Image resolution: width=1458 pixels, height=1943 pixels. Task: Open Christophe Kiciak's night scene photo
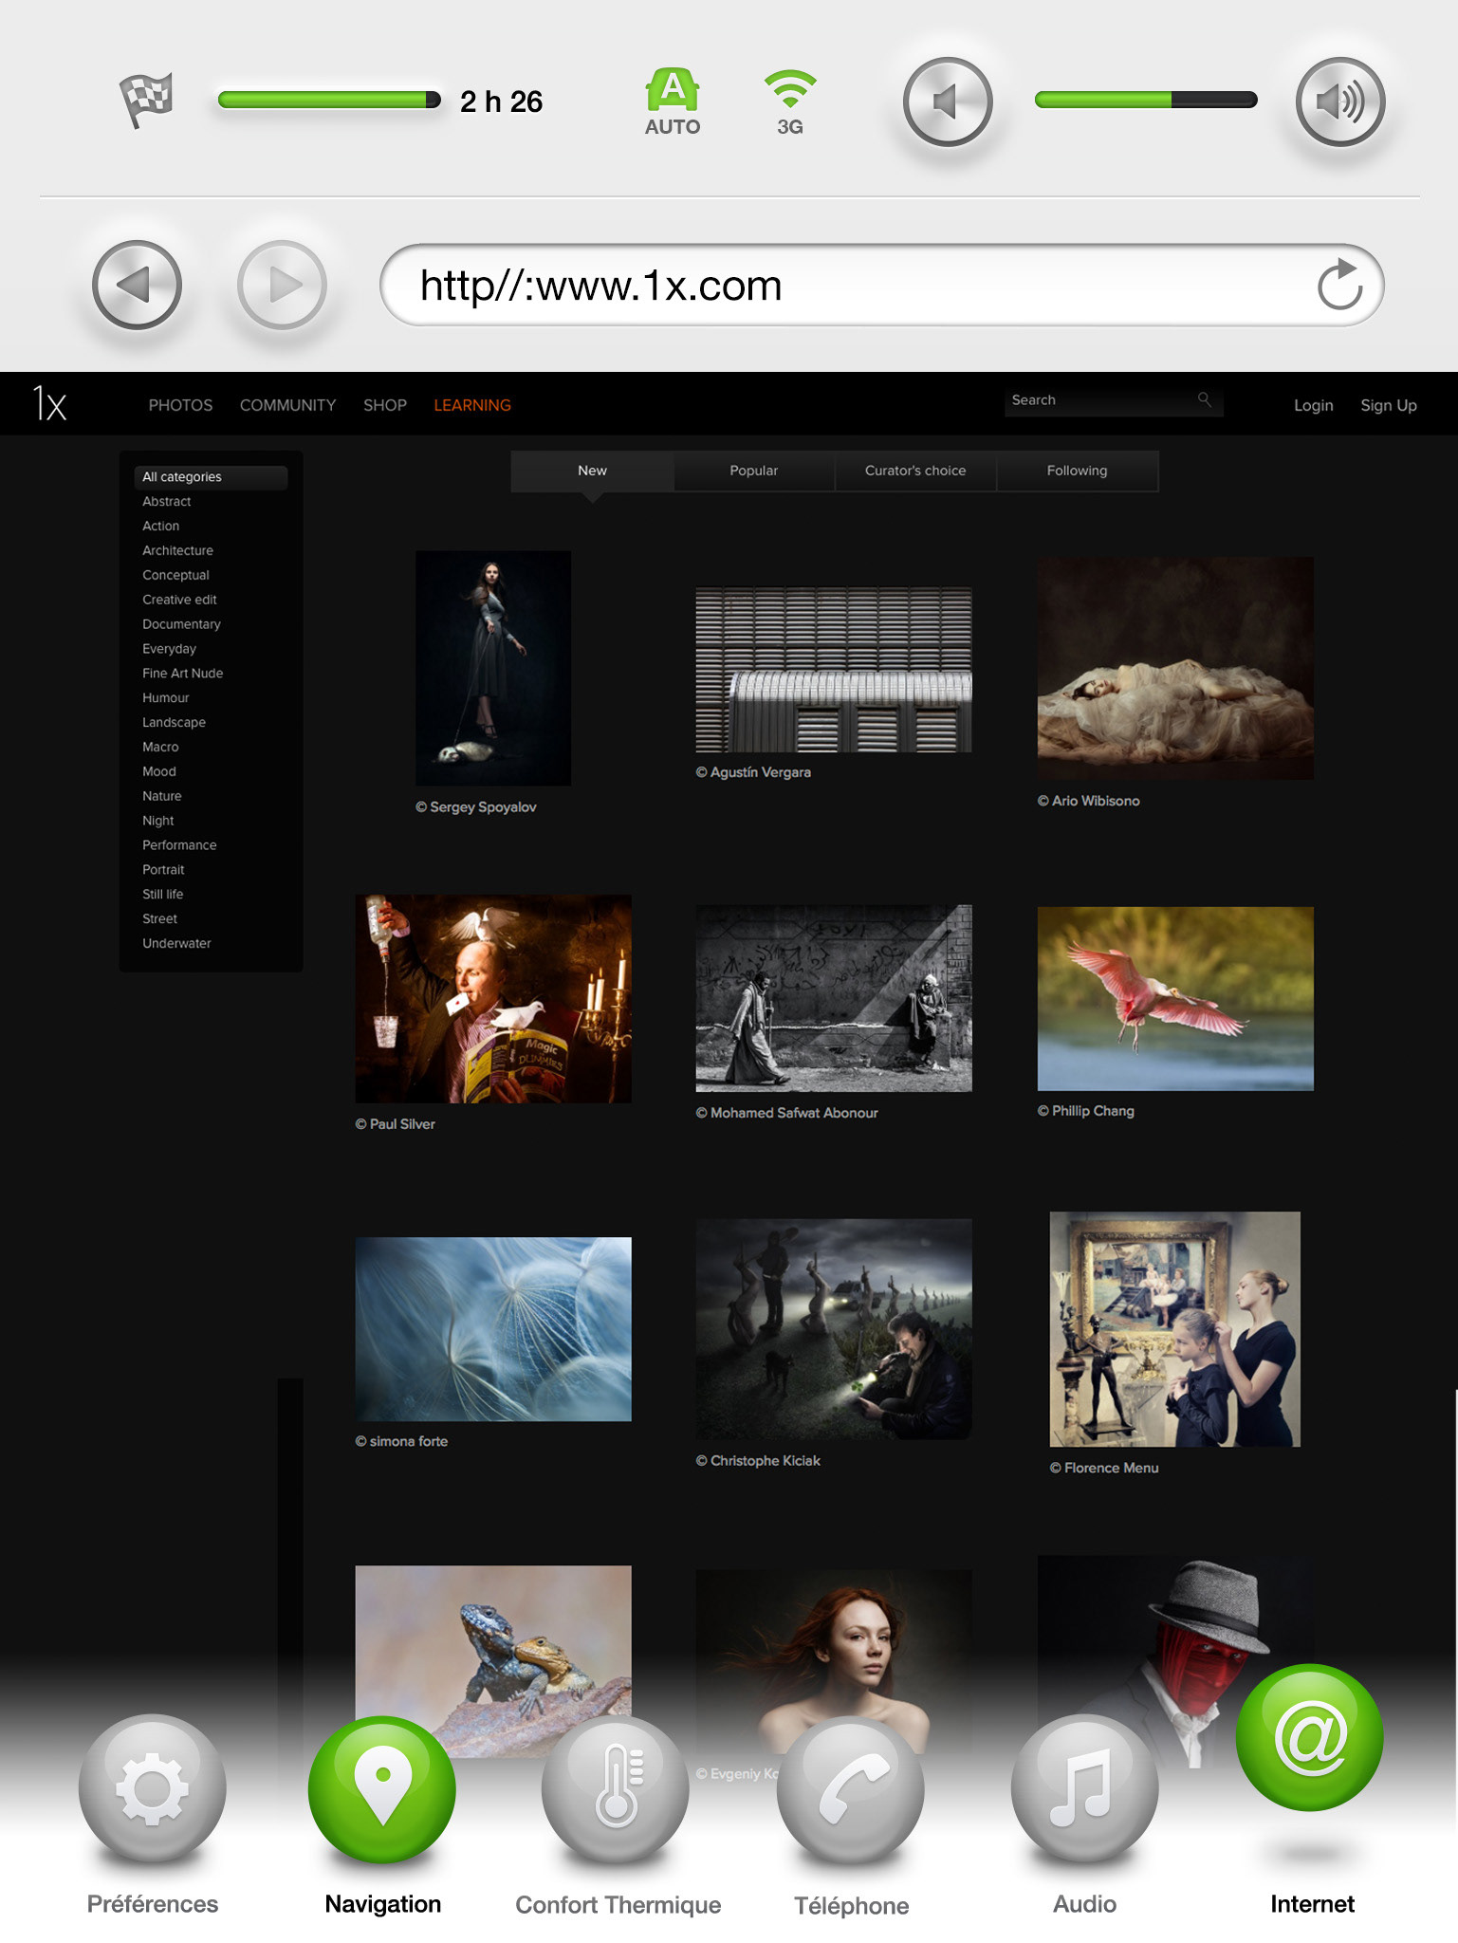[834, 1329]
